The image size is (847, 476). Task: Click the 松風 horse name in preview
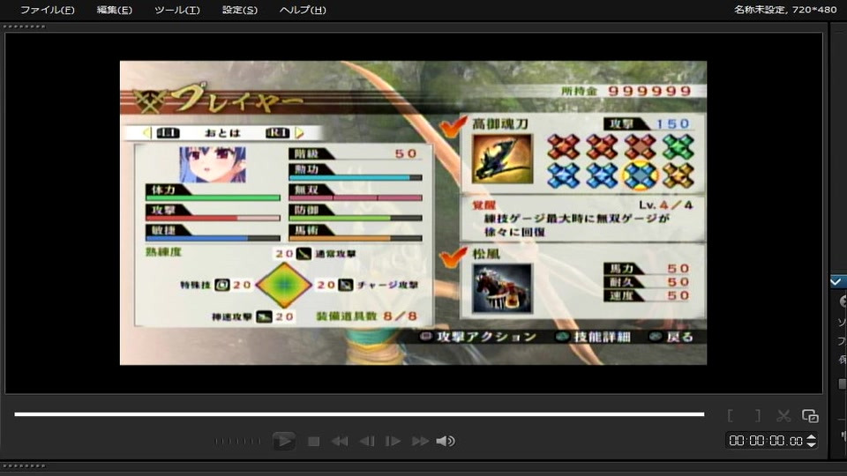[x=486, y=254]
